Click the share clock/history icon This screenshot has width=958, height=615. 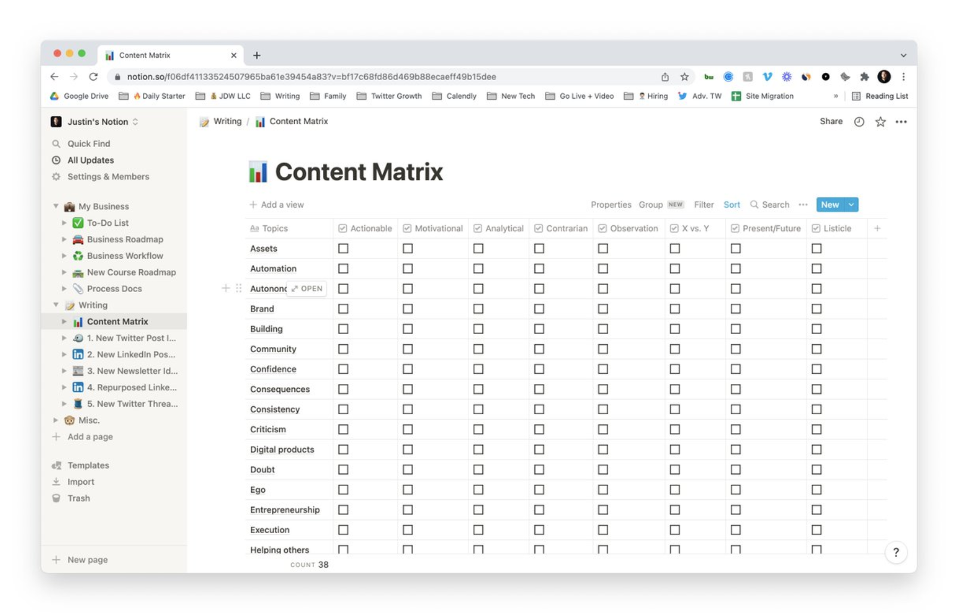tap(859, 122)
